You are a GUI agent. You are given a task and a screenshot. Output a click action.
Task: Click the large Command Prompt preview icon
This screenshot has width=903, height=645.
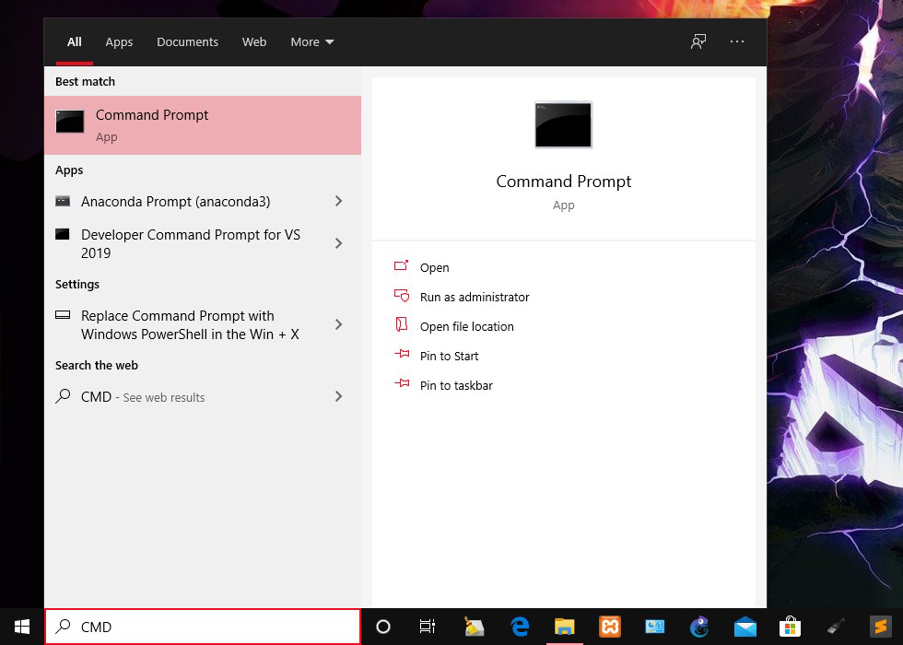(x=563, y=125)
